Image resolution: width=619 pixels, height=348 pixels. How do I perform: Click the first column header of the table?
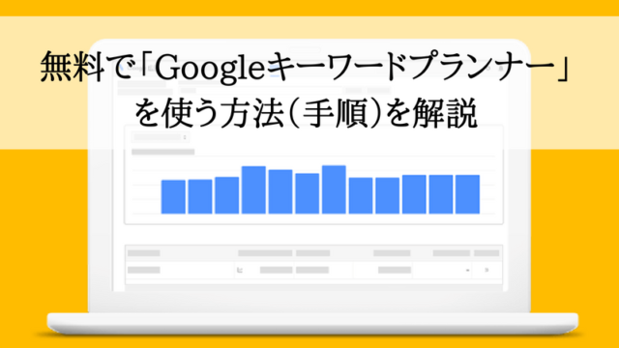pos(144,253)
